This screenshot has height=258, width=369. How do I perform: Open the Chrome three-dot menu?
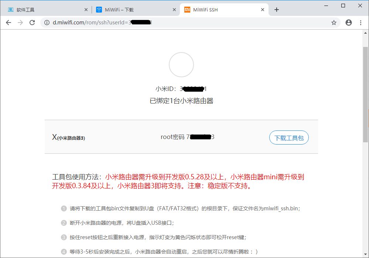pos(361,23)
